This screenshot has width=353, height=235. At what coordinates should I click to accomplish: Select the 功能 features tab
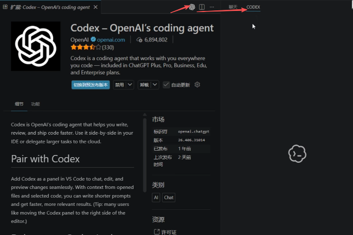36,104
